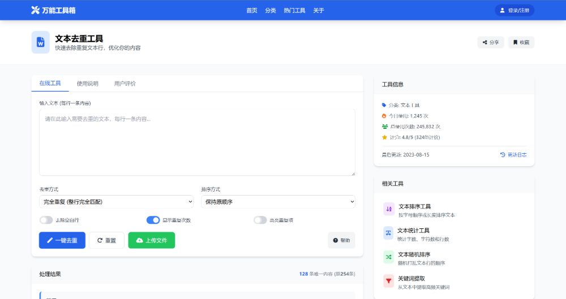Switch to the 用户评价 tab

click(125, 84)
